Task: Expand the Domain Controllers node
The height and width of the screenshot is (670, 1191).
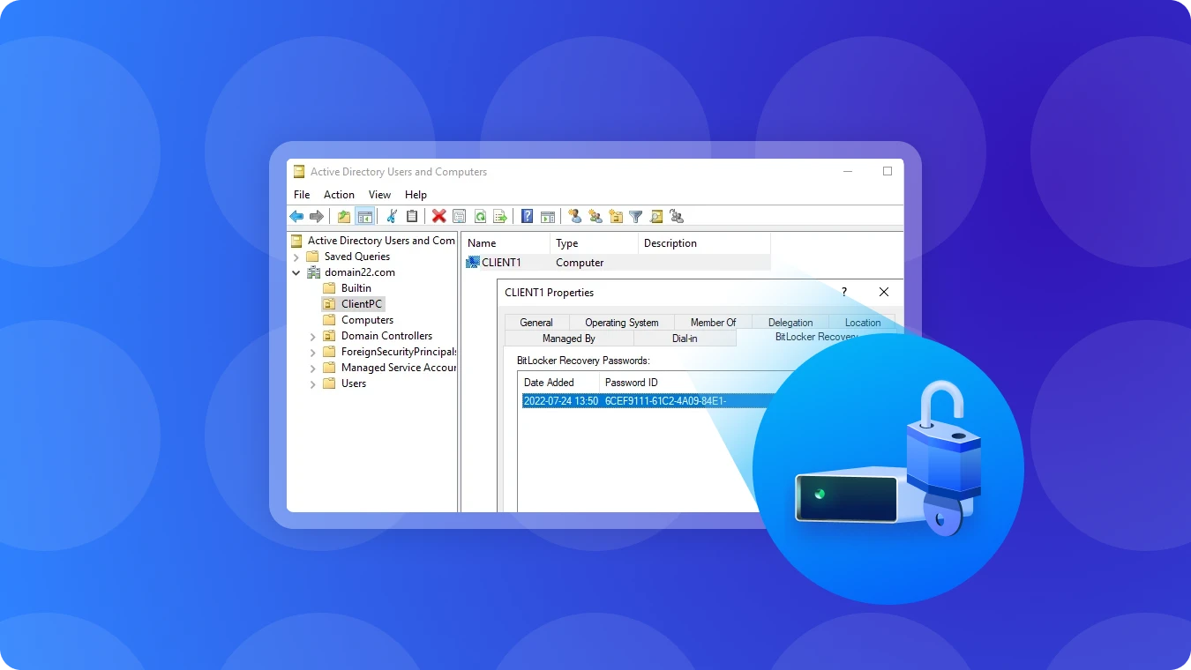Action: point(312,336)
